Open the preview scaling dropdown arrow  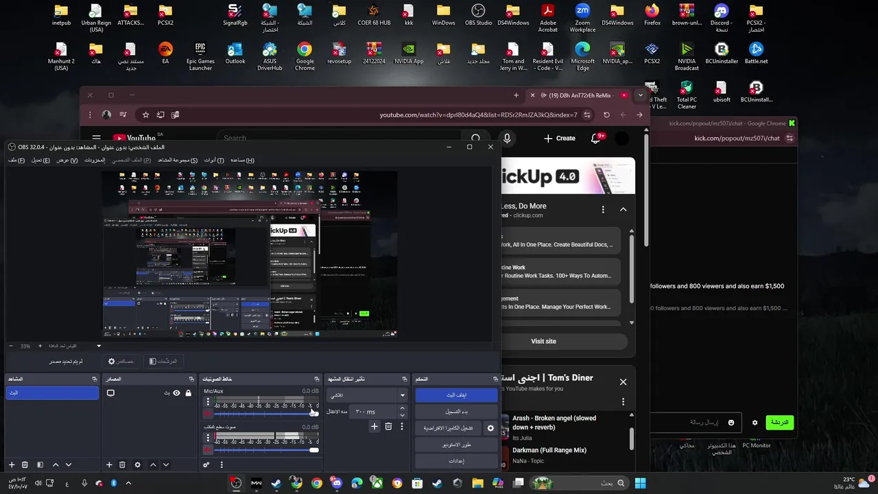pos(99,346)
